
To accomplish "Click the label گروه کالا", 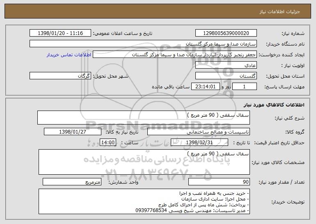I will pyautogui.click(x=295, y=132).
